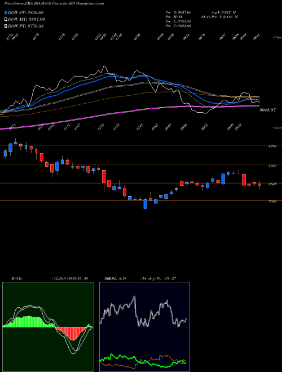Click the Avg V: 0.012 M value
The width and height of the screenshot is (282, 372).
[x=224, y=12]
